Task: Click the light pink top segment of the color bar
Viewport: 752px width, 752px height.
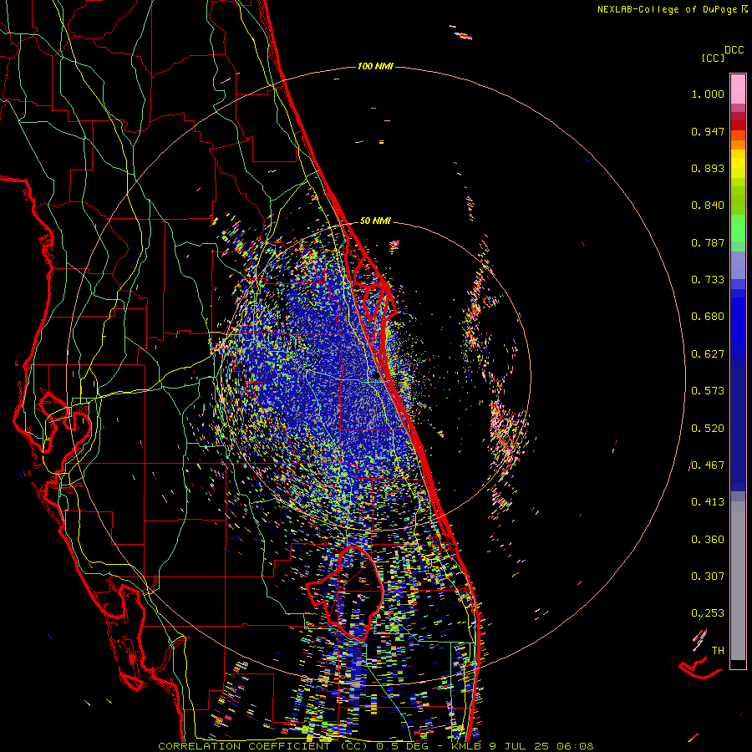Action: (x=738, y=89)
